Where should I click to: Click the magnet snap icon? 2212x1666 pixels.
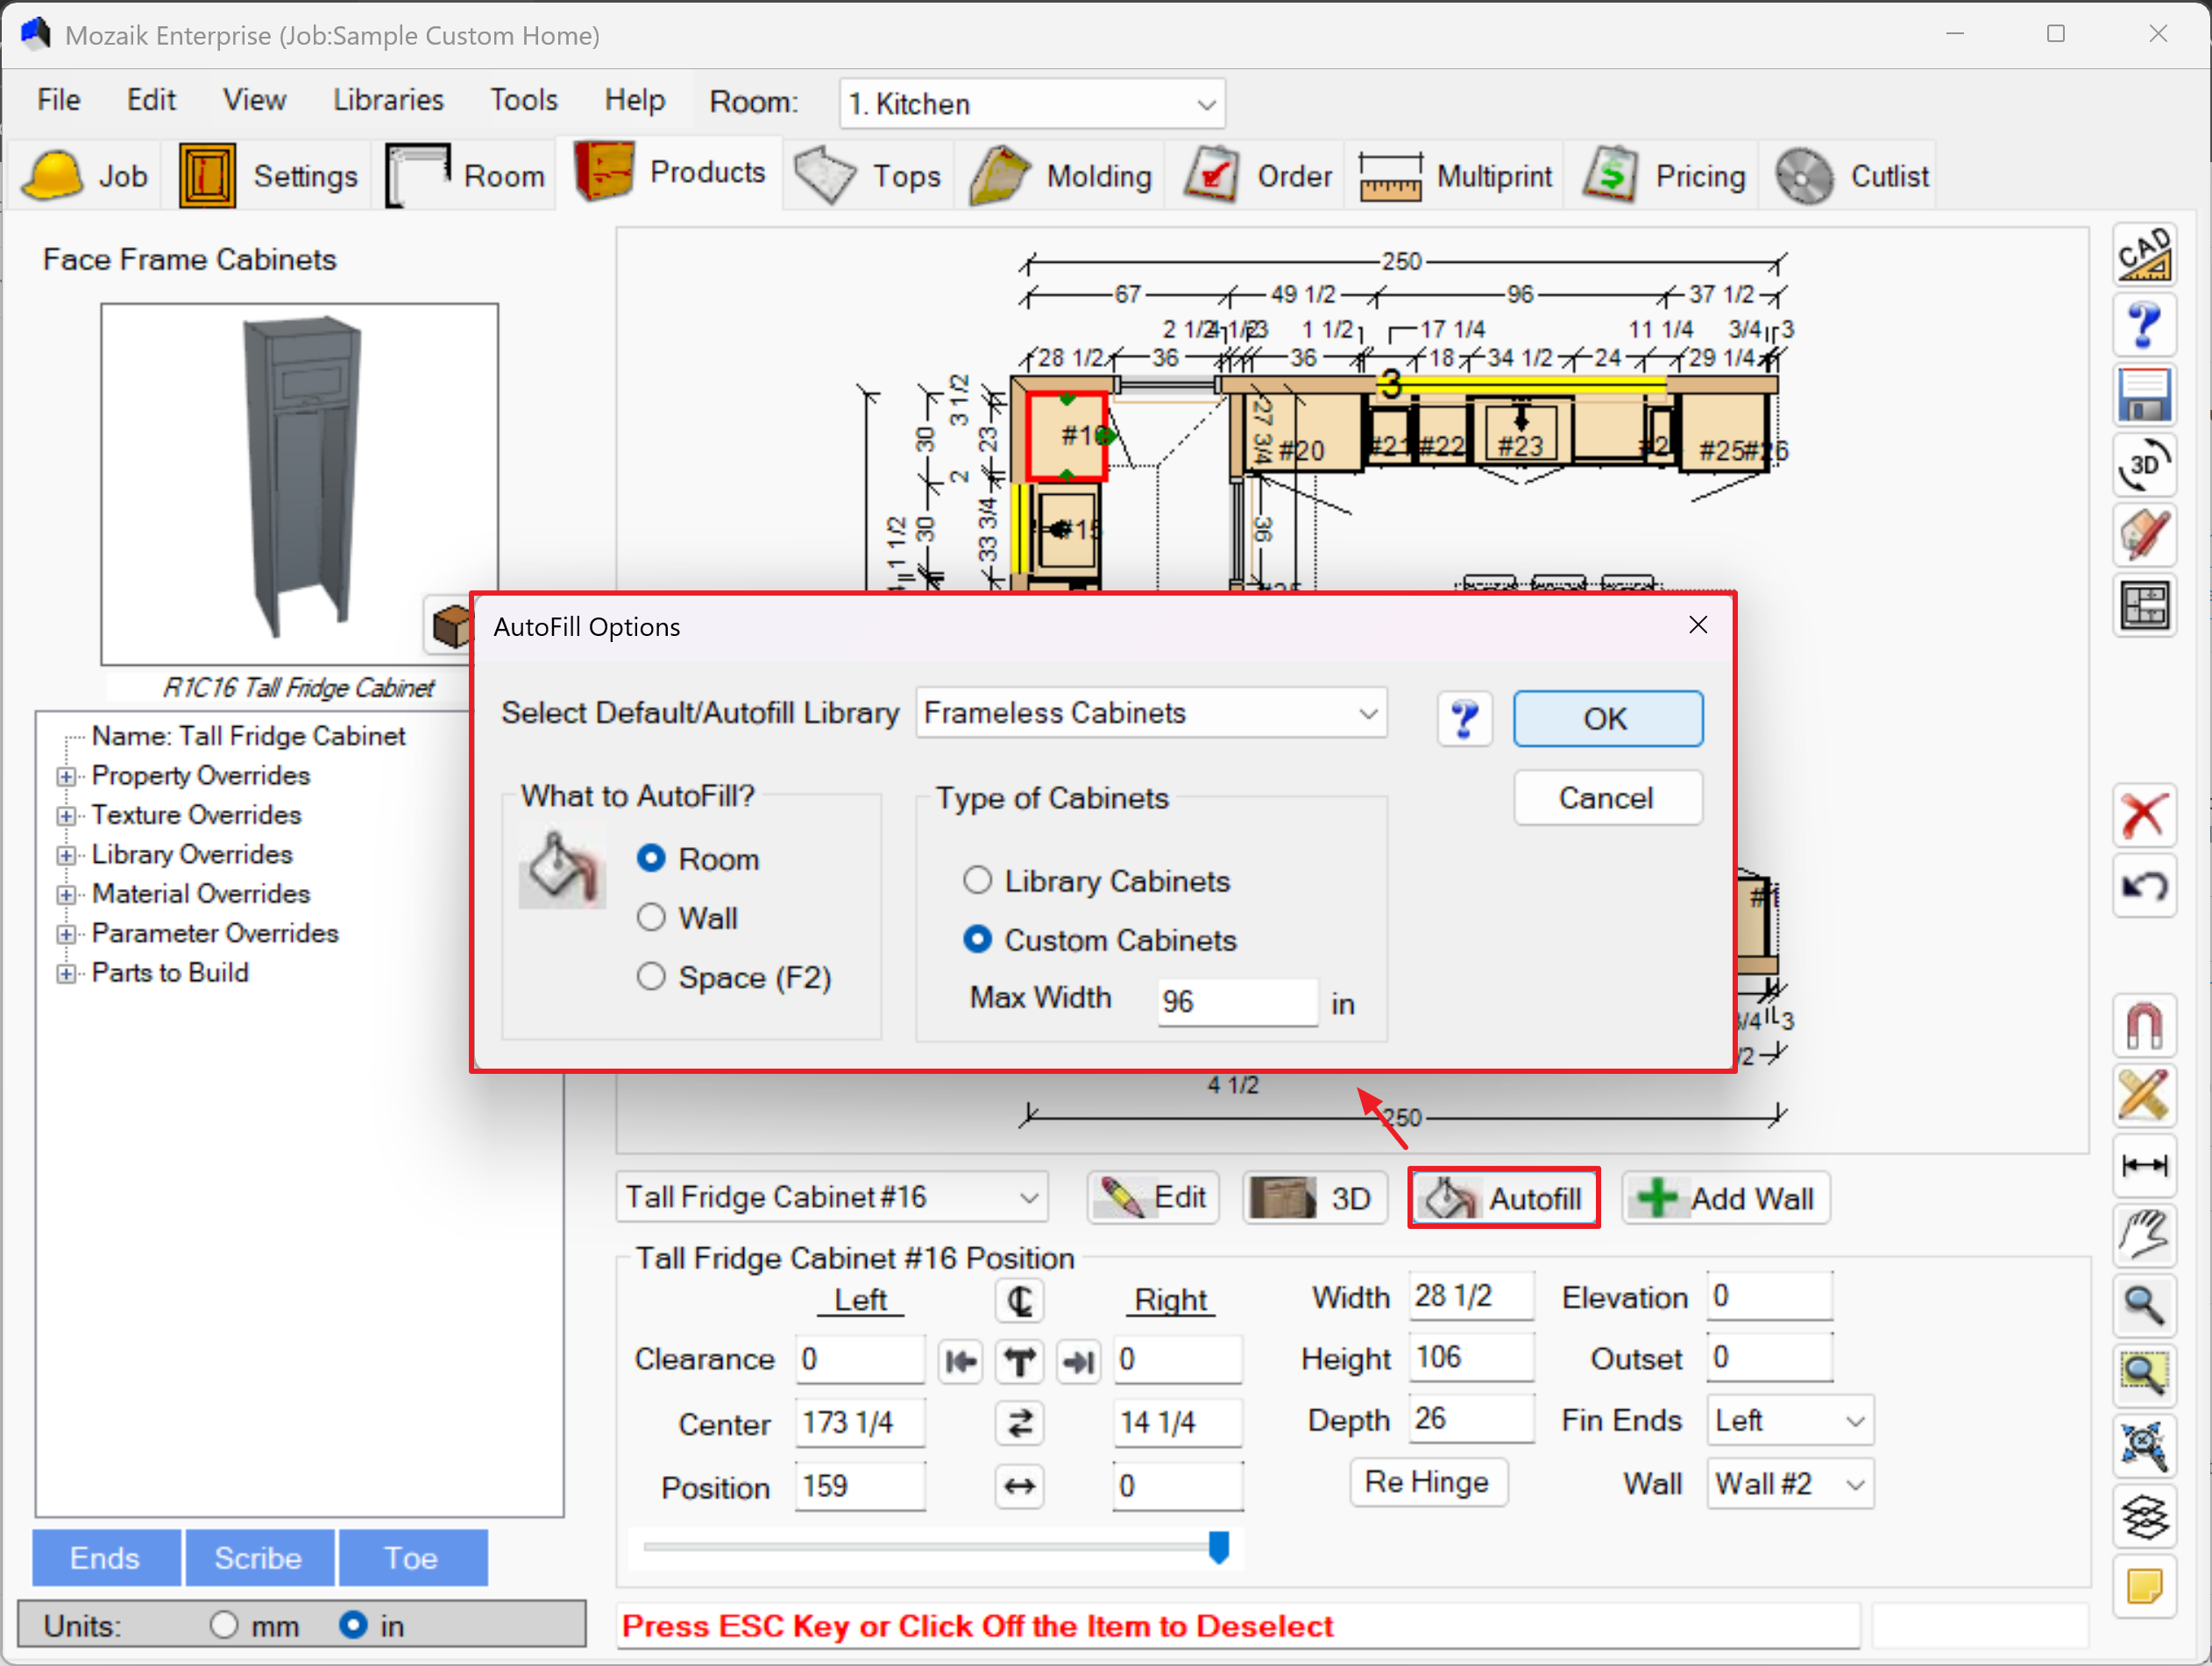pos(2144,1026)
